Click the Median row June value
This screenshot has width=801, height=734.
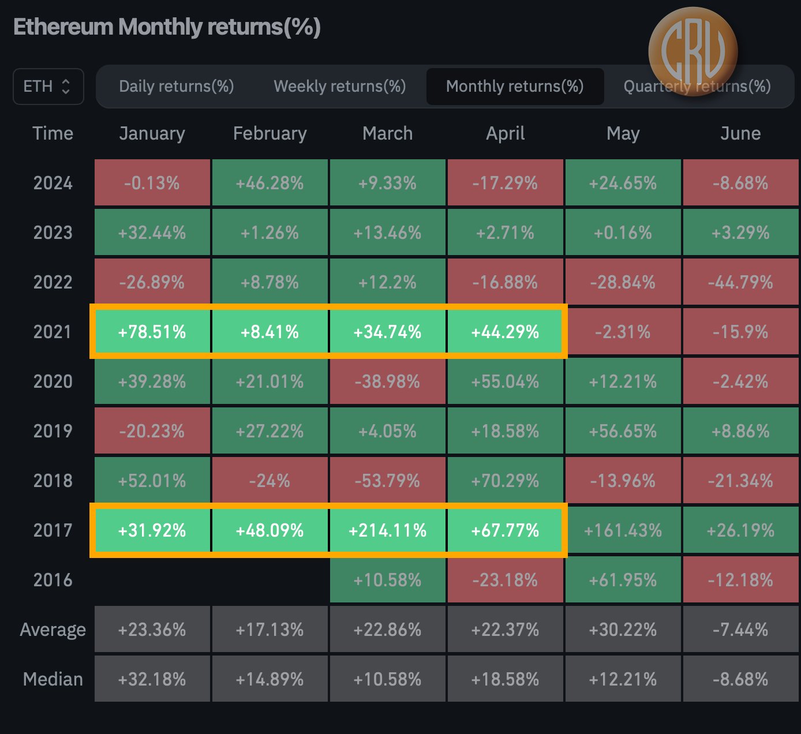[741, 679]
